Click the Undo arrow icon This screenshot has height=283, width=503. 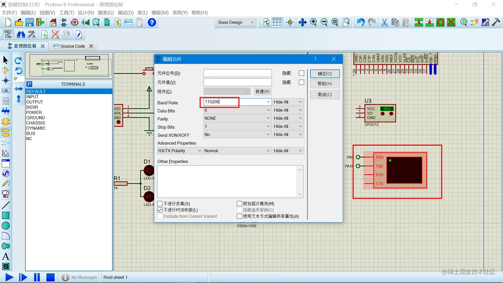coord(361,22)
